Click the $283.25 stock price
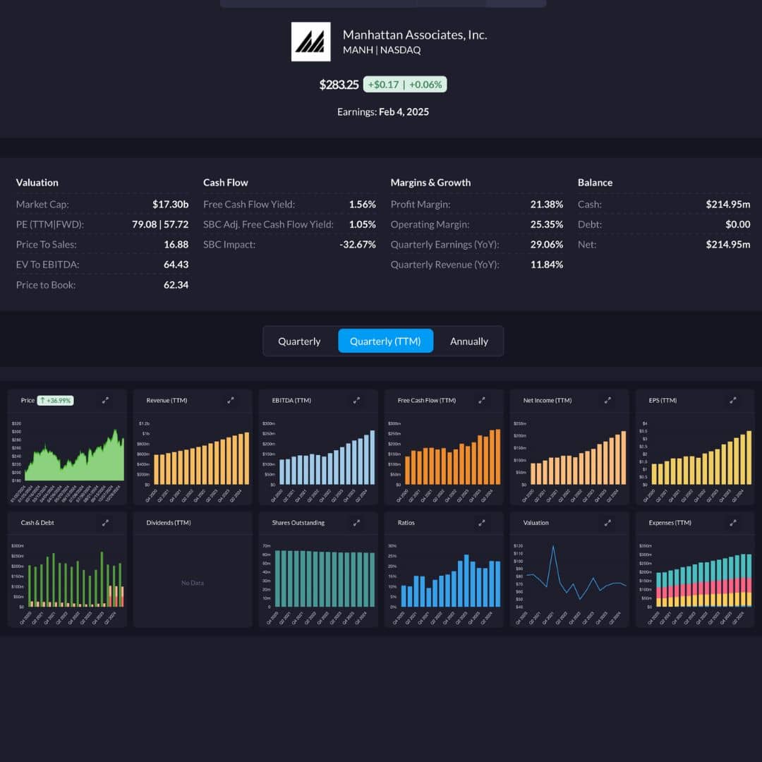The height and width of the screenshot is (762, 762). [339, 85]
